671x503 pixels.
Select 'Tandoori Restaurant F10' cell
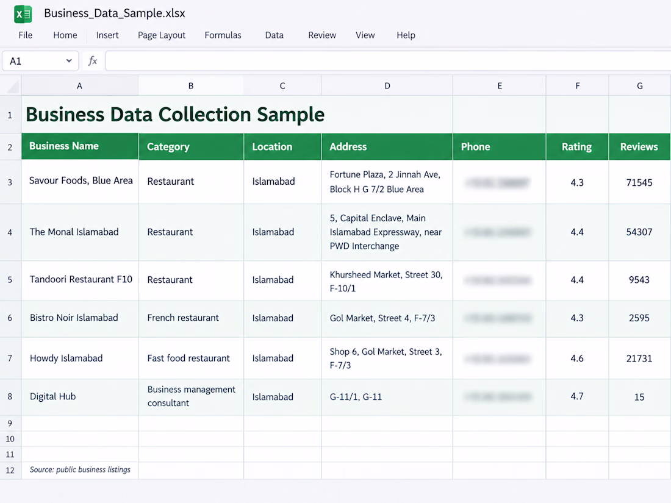pos(80,280)
